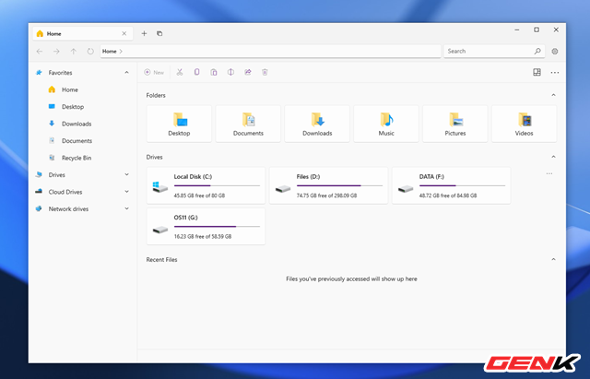Viewport: 590px width, 379px height.
Task: Select the Home tab
Action: (x=82, y=33)
